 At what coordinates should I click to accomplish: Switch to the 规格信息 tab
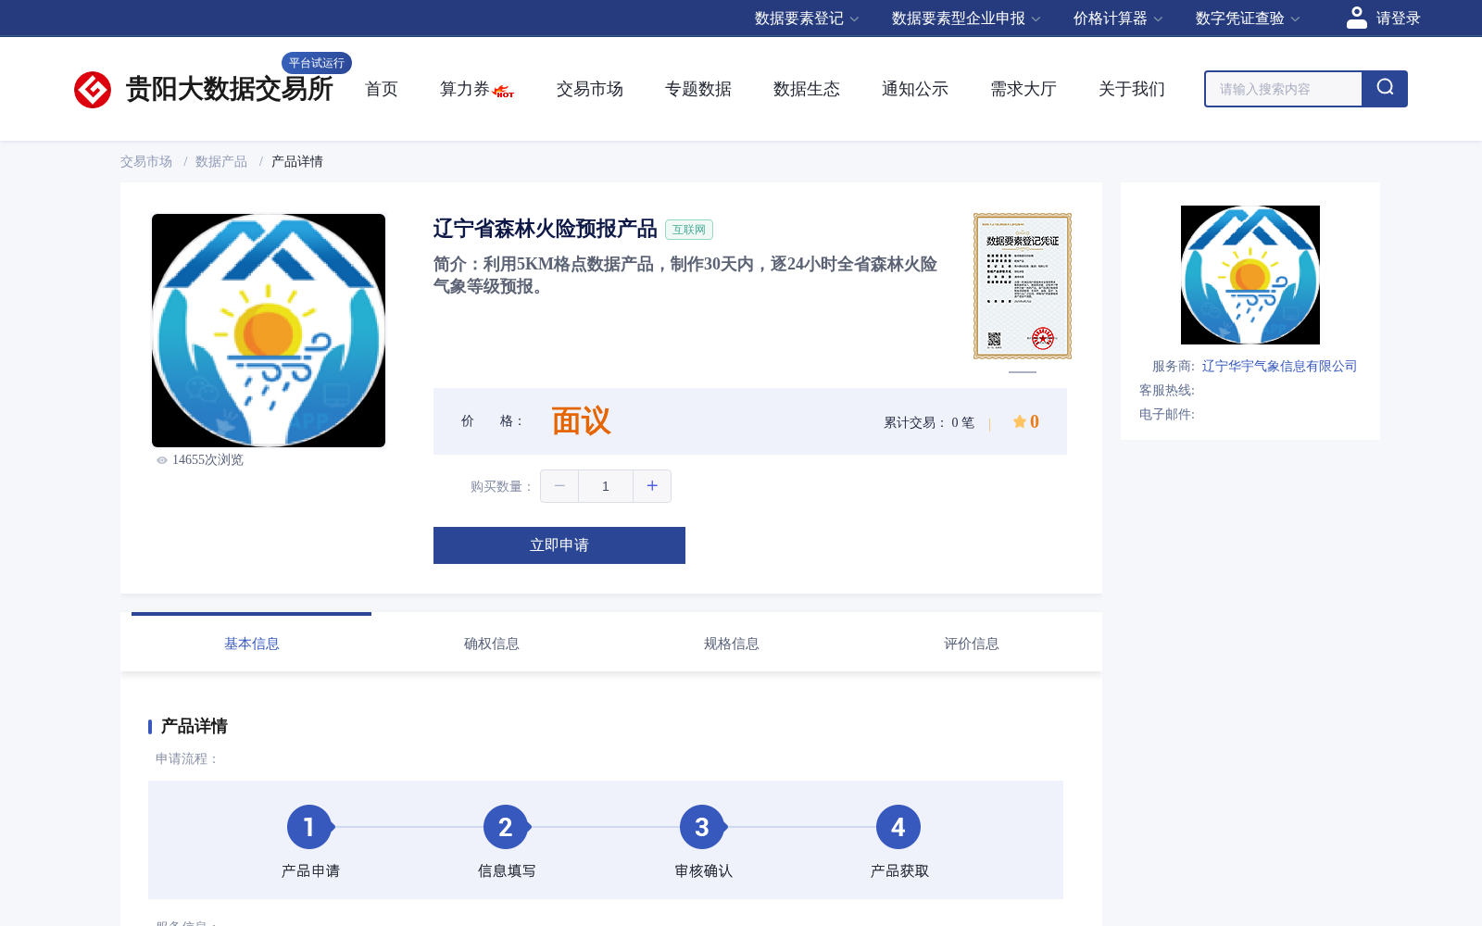[731, 643]
